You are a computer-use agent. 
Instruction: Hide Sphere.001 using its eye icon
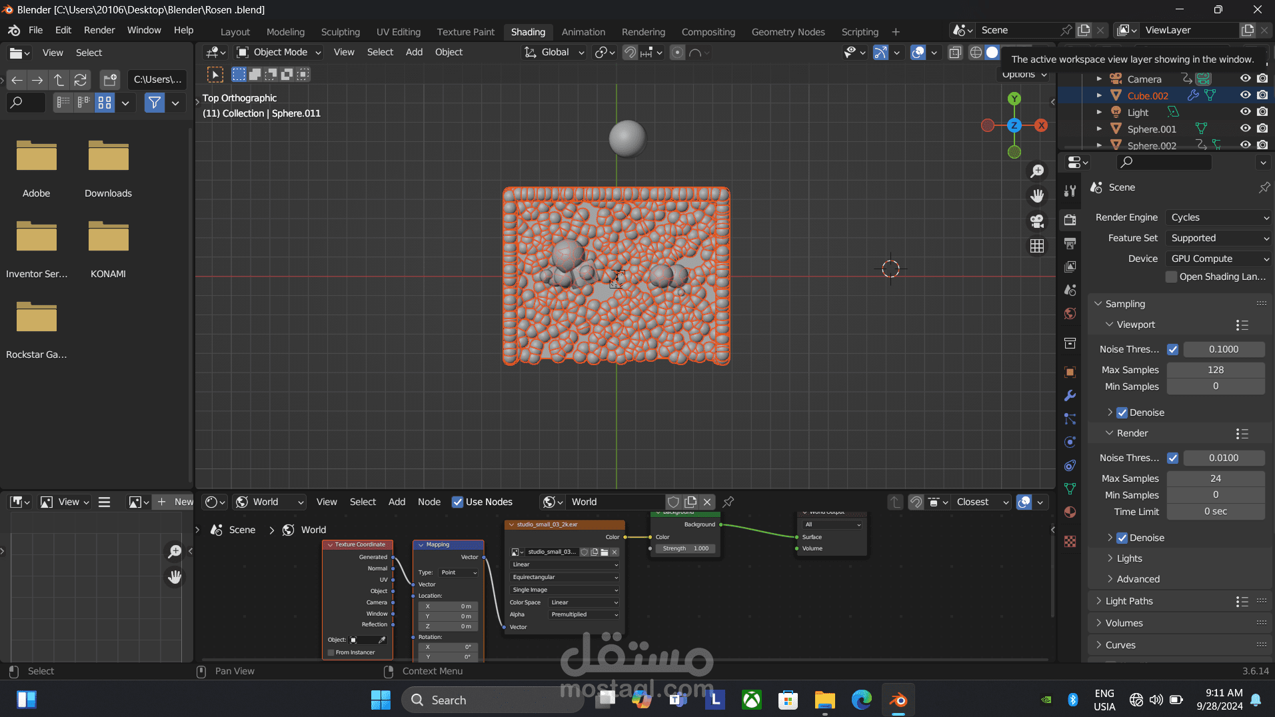(x=1245, y=129)
